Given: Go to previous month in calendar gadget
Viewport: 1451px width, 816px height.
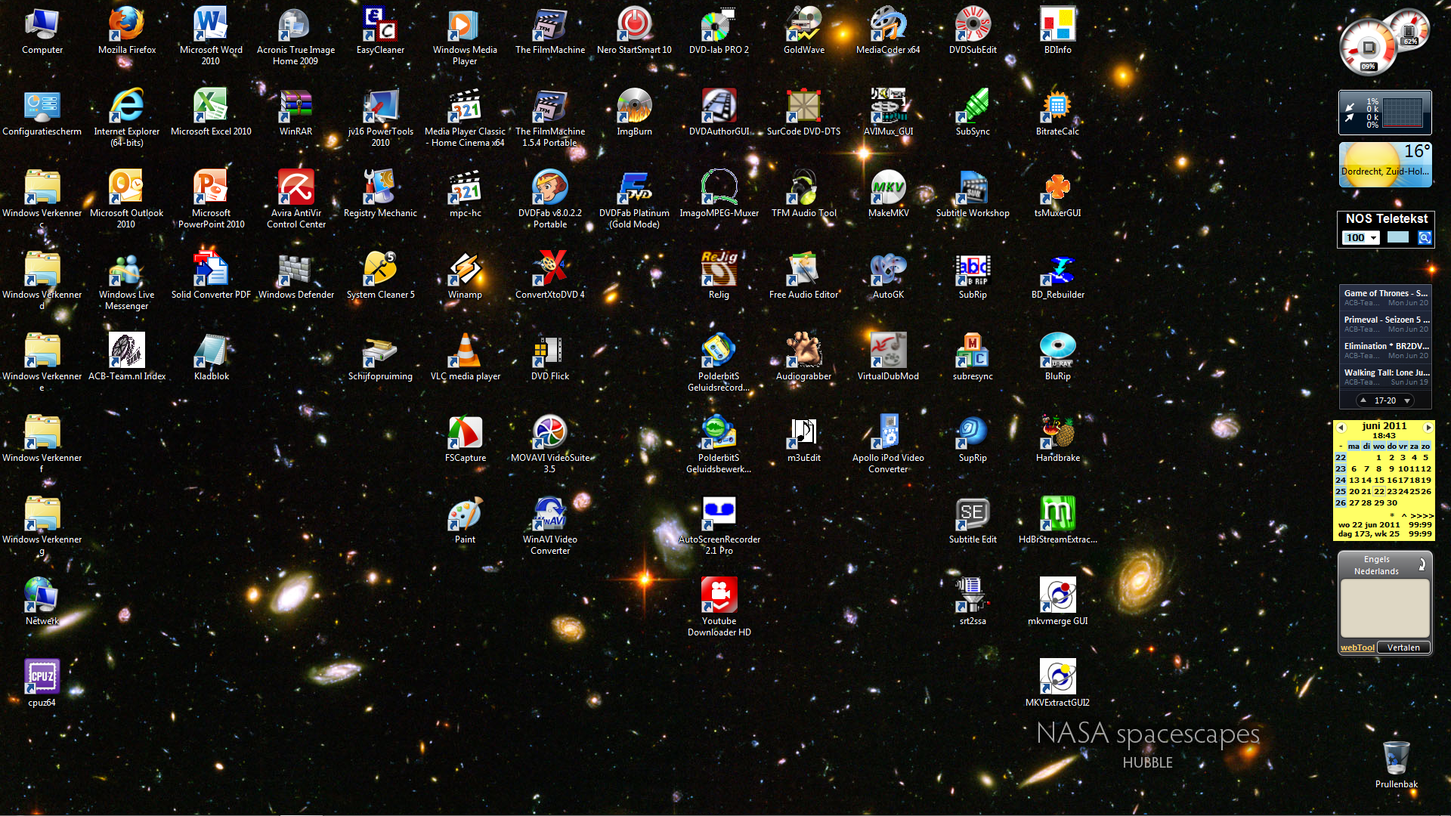Looking at the screenshot, I should pos(1341,427).
